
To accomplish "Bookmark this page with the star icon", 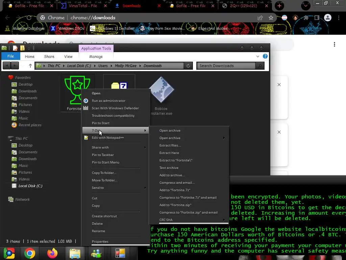I will coord(271,18).
